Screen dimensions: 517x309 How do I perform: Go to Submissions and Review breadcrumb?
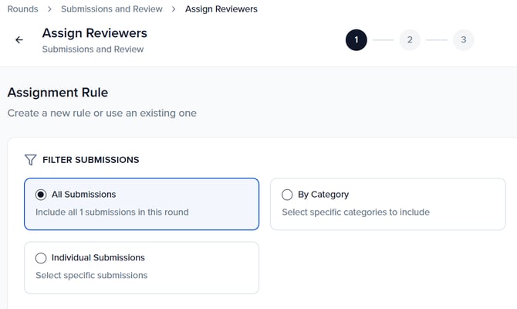[111, 9]
